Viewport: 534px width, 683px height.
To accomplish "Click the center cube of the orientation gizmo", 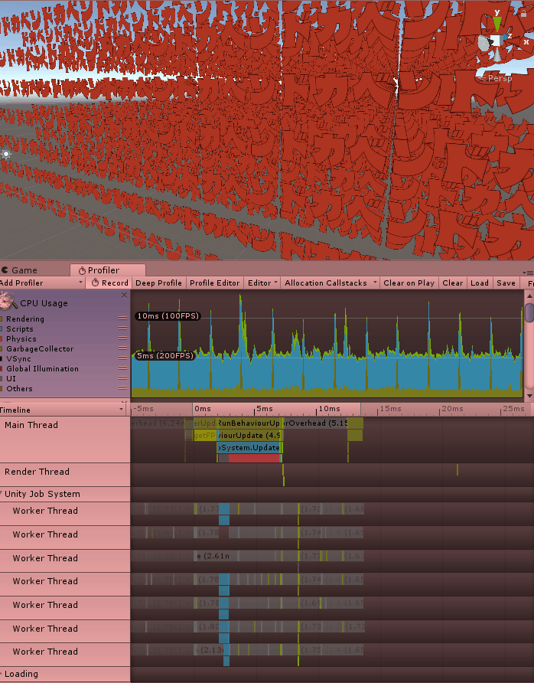I will [x=496, y=41].
